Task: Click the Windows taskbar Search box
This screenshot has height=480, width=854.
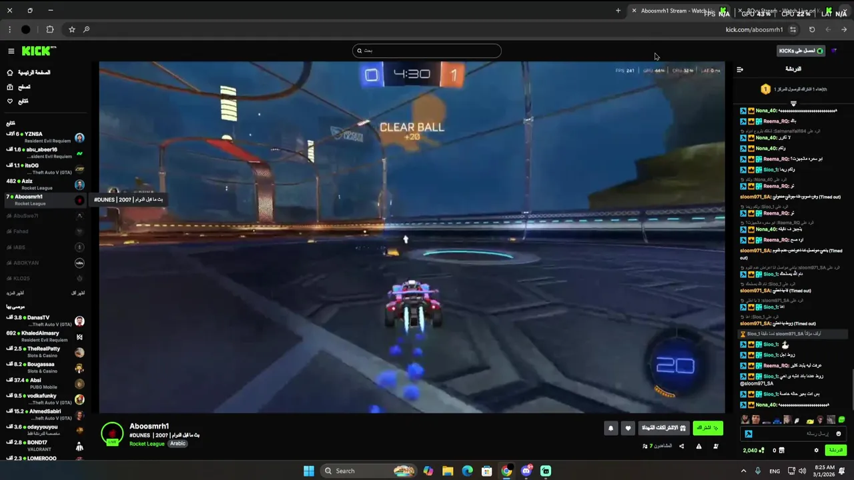Action: [368, 471]
